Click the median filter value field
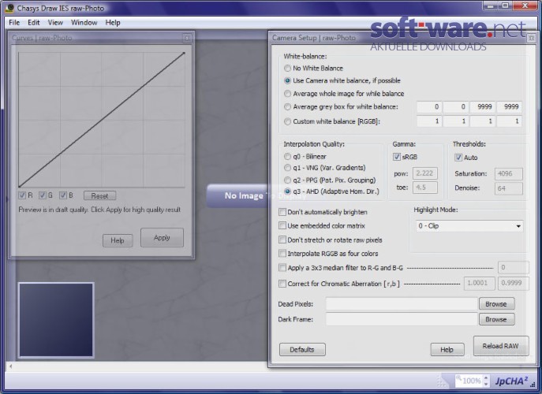Screen dimensions: 542x394 [x=513, y=267]
